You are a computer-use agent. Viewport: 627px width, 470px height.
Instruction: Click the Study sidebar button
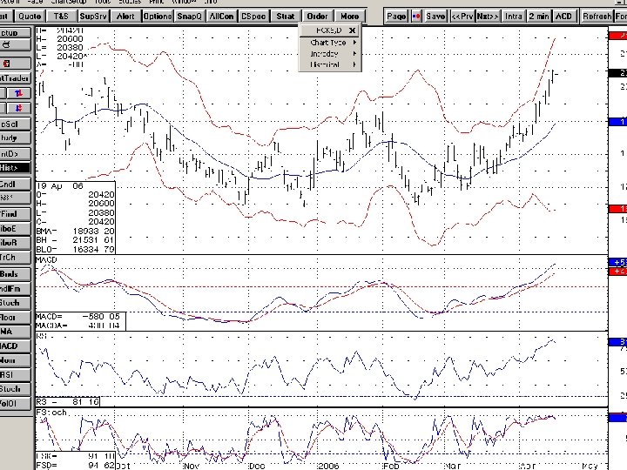15,138
